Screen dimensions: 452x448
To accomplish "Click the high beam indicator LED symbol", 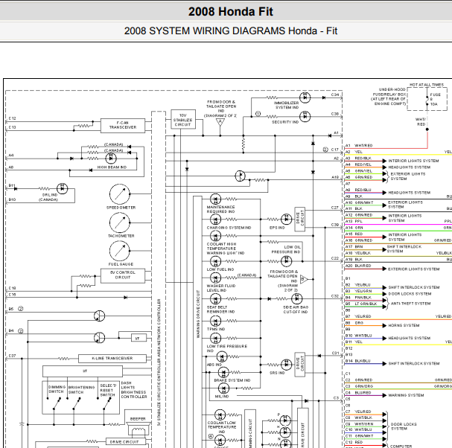I will (x=111, y=159).
